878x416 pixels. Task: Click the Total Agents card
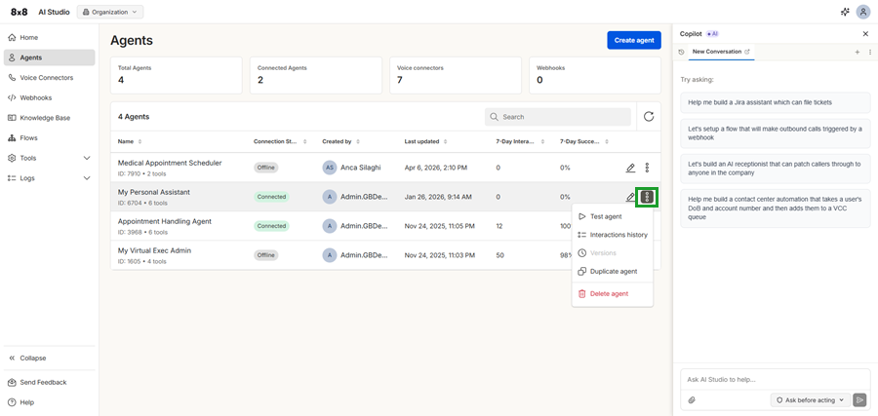177,75
